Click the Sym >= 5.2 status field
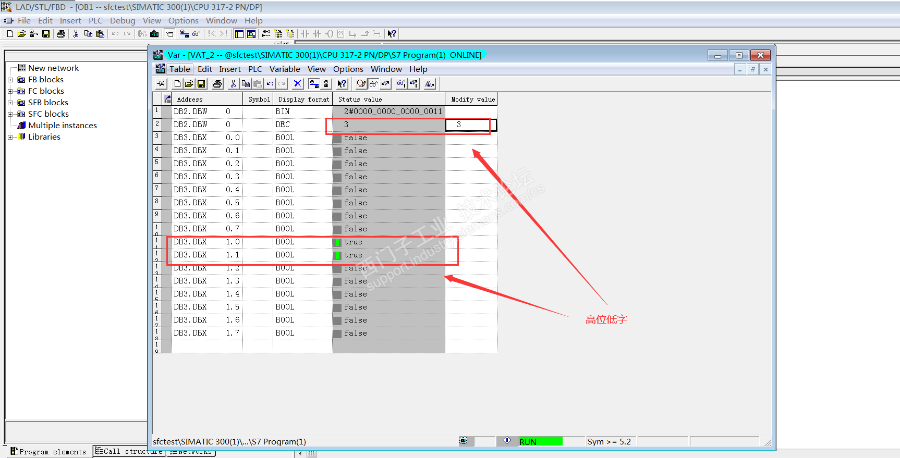The image size is (900, 458). [x=611, y=442]
